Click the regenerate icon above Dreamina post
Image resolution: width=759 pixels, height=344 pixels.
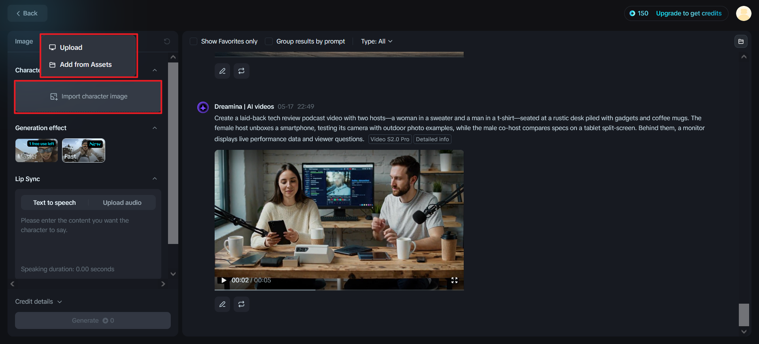(242, 71)
